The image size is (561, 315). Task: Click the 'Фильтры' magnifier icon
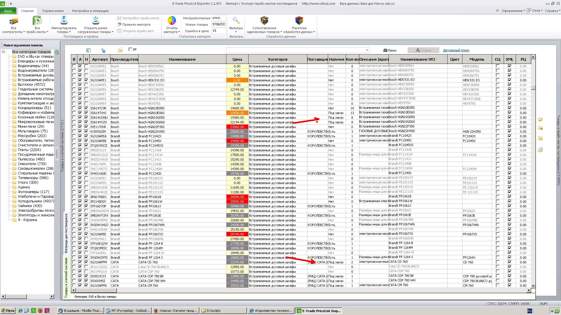tap(236, 20)
